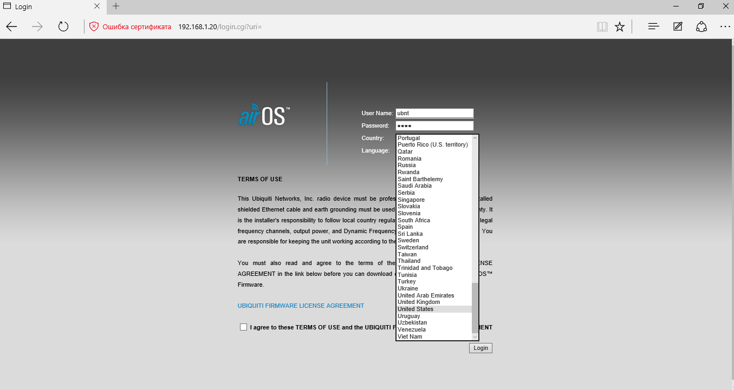Viewport: 734px width, 390px height.
Task: Click the User Name input field
Action: coord(434,113)
